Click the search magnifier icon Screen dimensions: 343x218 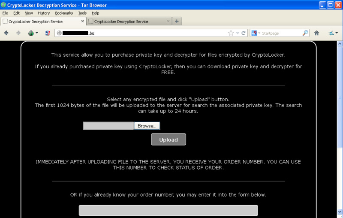[x=305, y=33]
